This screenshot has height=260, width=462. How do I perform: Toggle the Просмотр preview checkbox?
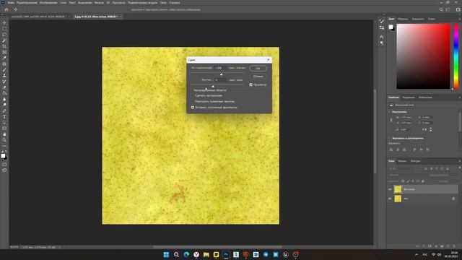(250, 84)
